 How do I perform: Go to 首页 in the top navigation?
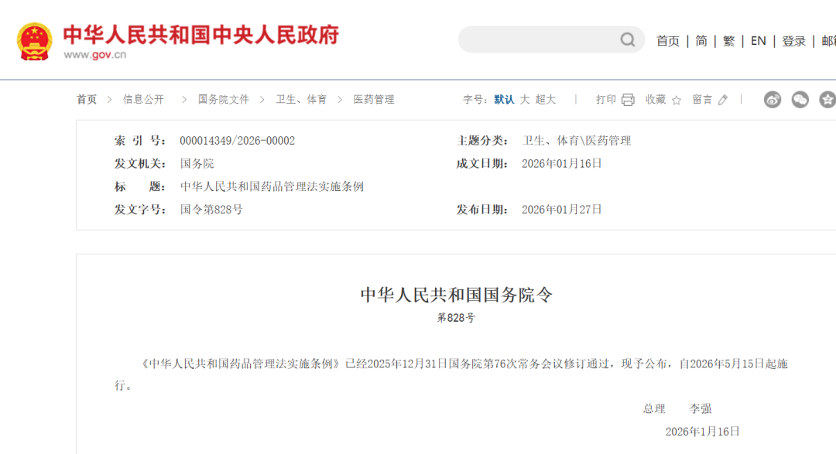click(667, 41)
